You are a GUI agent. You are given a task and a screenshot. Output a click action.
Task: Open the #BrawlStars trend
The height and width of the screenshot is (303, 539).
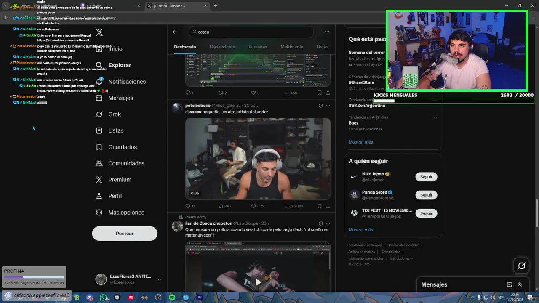361,82
